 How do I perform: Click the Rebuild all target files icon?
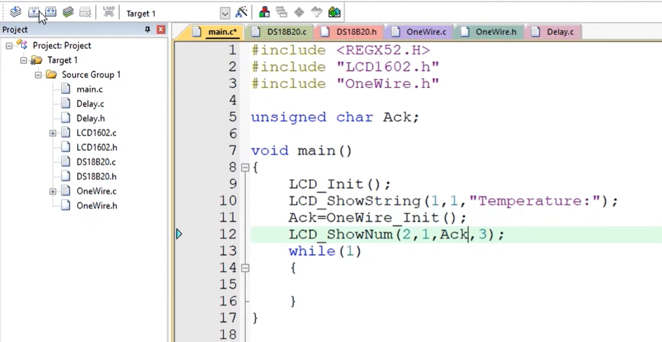pos(51,12)
